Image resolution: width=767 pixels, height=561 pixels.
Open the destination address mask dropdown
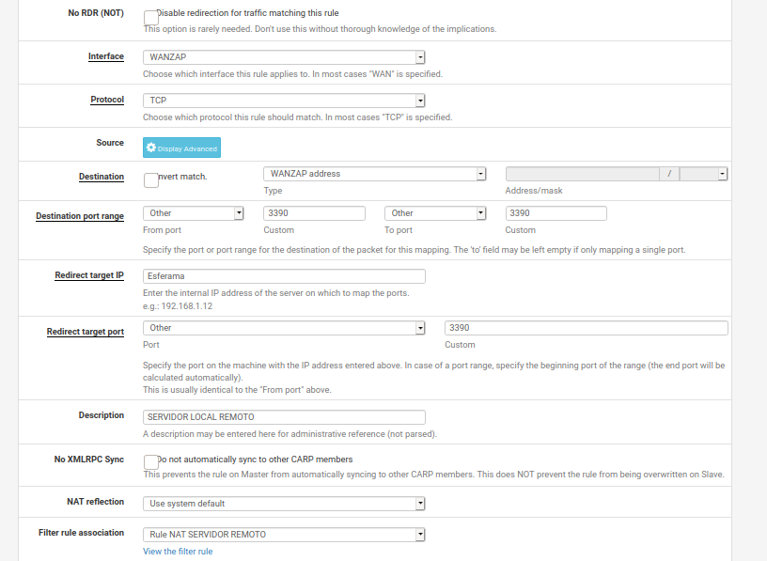703,174
